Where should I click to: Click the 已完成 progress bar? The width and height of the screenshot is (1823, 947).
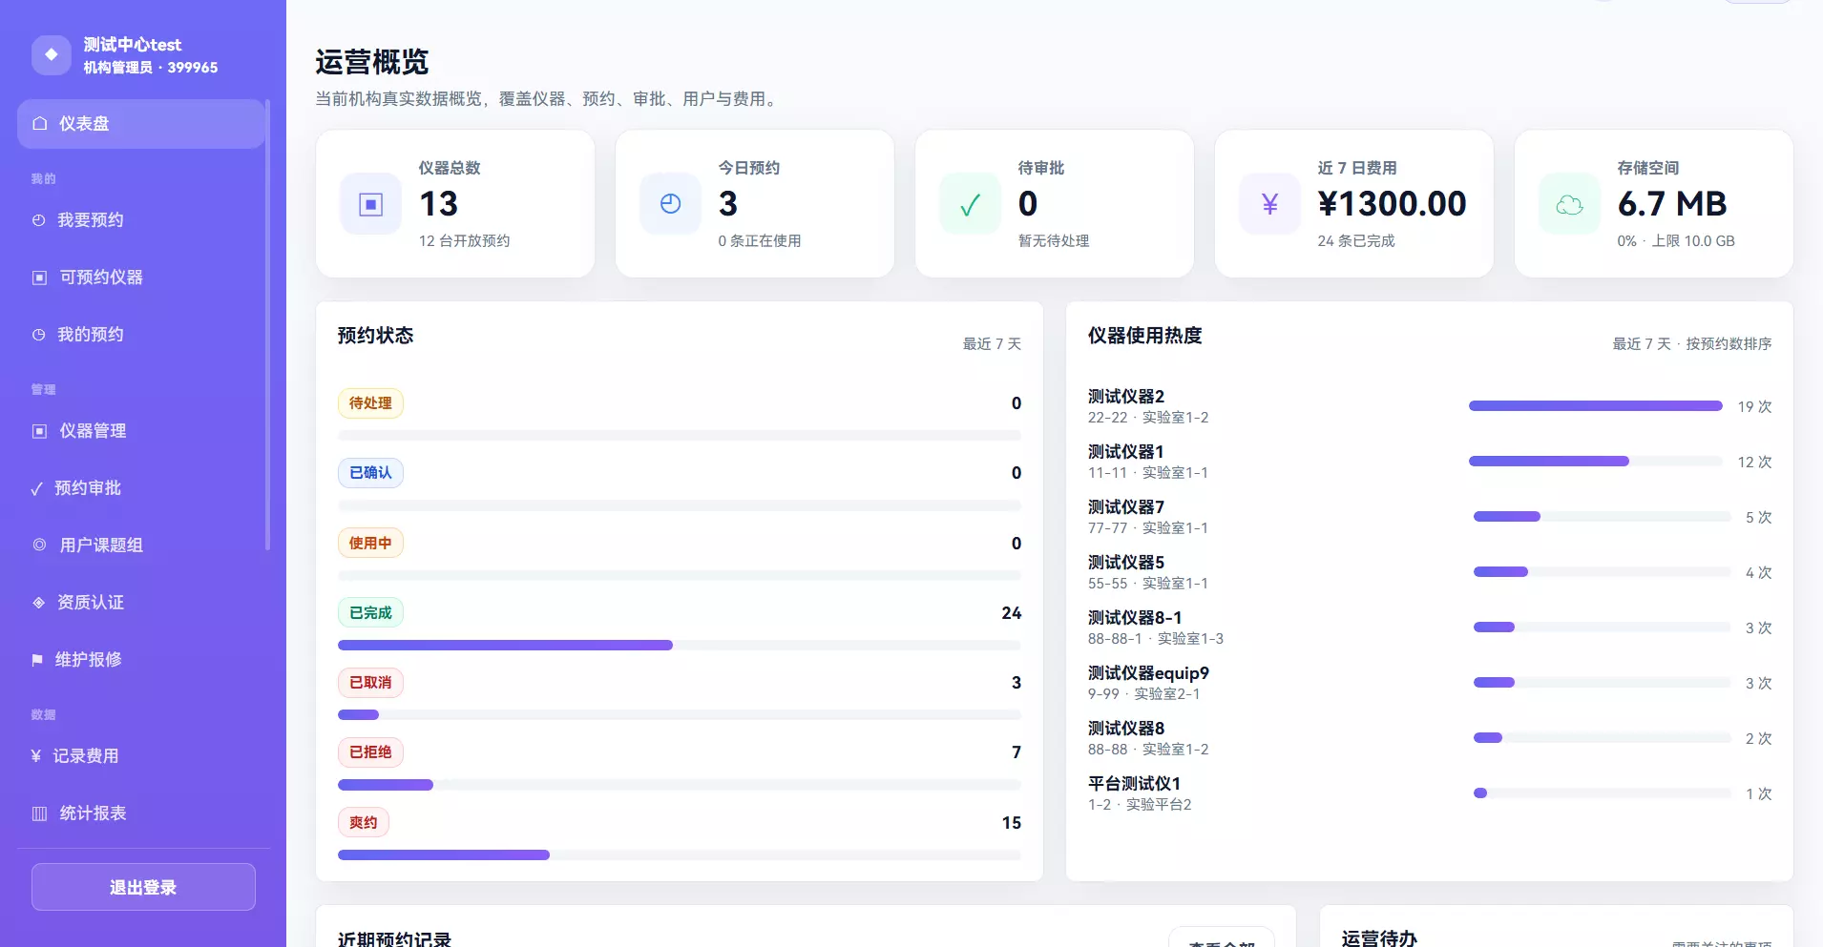(x=680, y=646)
